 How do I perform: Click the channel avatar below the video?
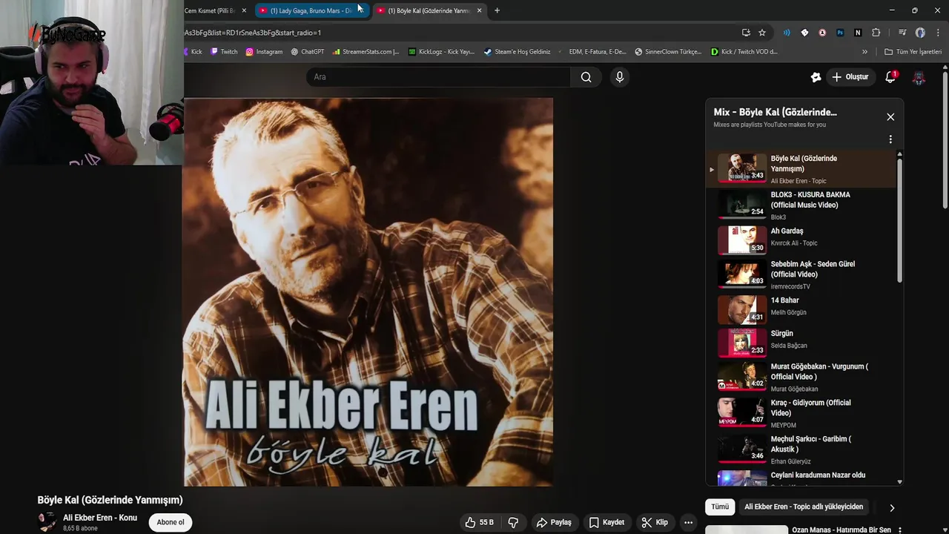click(47, 522)
